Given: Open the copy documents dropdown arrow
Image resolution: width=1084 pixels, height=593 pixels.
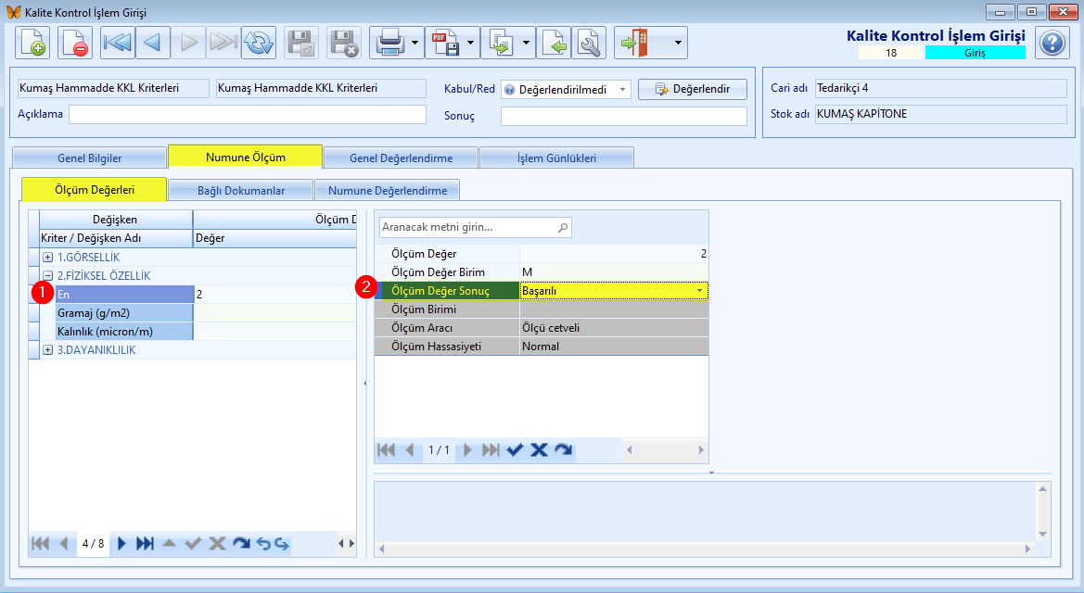Looking at the screenshot, I should coord(526,43).
